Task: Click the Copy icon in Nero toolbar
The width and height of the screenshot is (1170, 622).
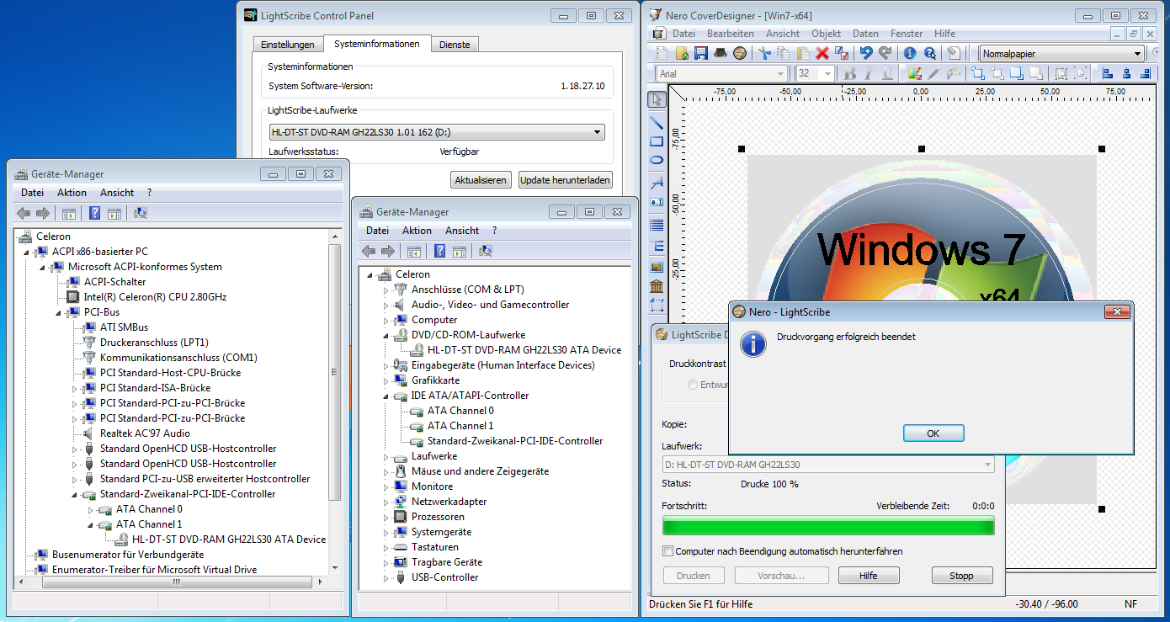Action: coord(783,53)
